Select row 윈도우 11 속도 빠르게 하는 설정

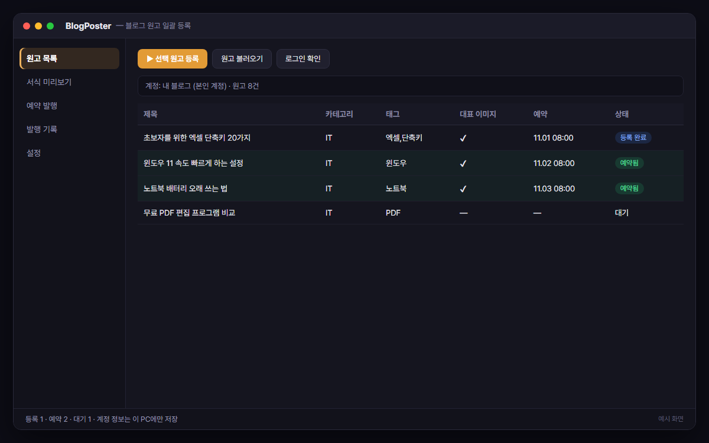point(410,163)
